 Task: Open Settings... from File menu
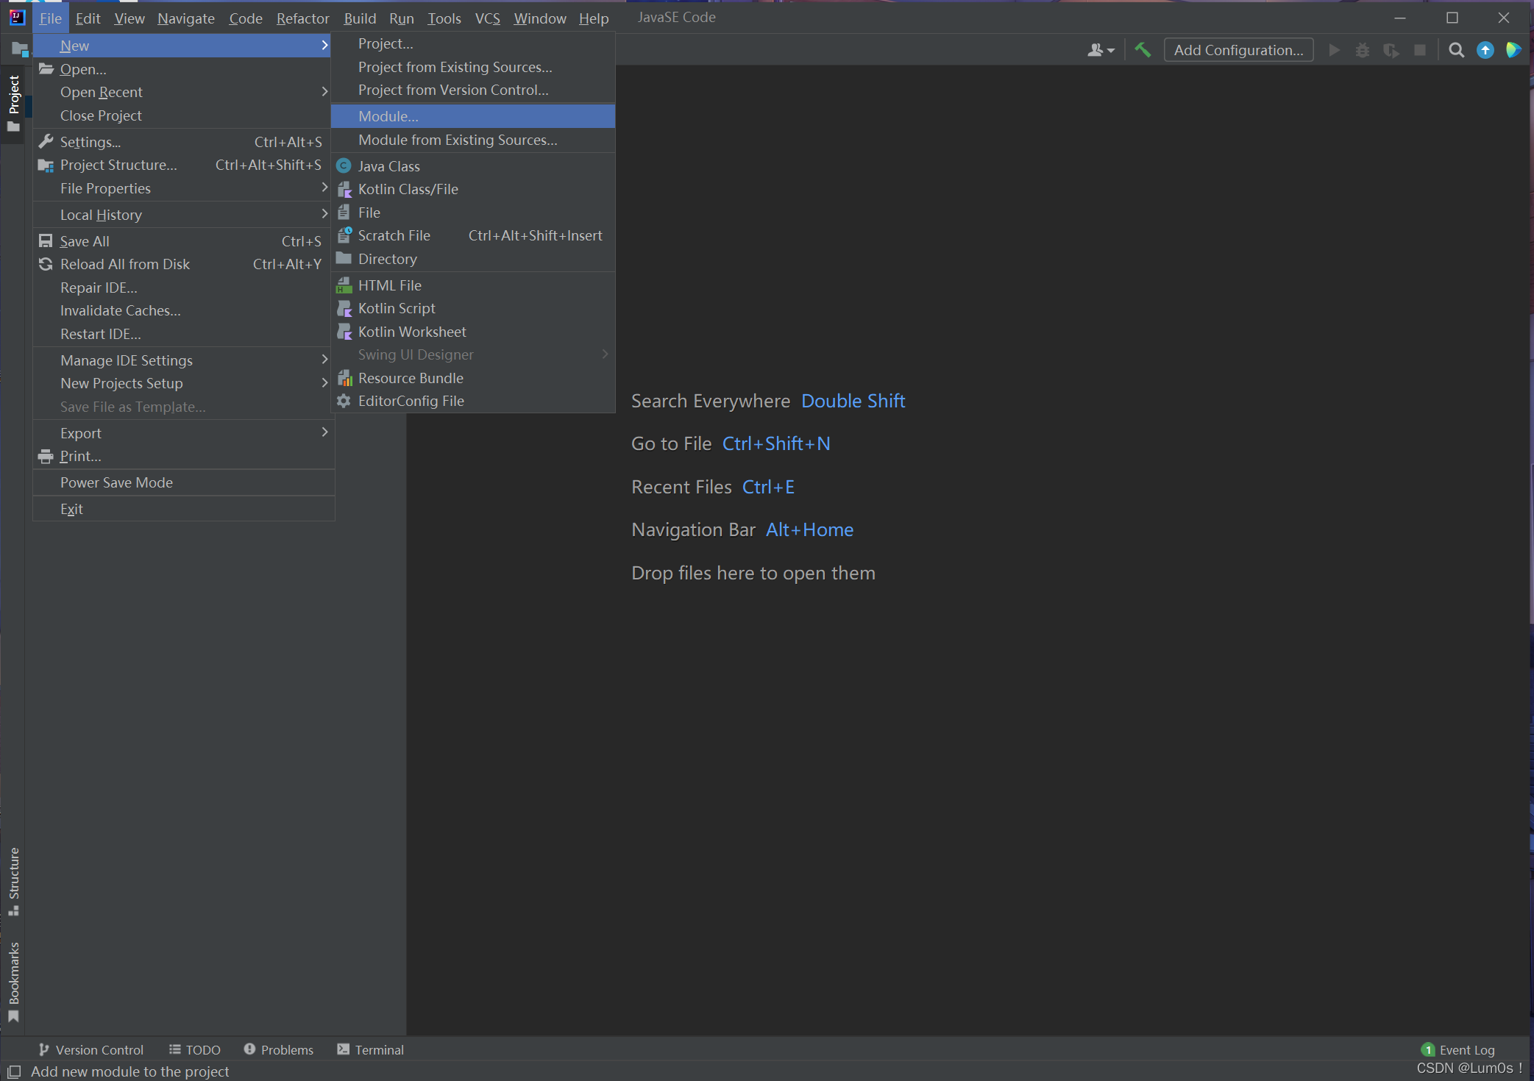click(182, 142)
